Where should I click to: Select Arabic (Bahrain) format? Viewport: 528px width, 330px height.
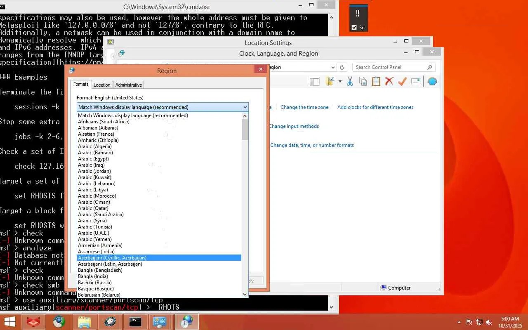(x=159, y=153)
